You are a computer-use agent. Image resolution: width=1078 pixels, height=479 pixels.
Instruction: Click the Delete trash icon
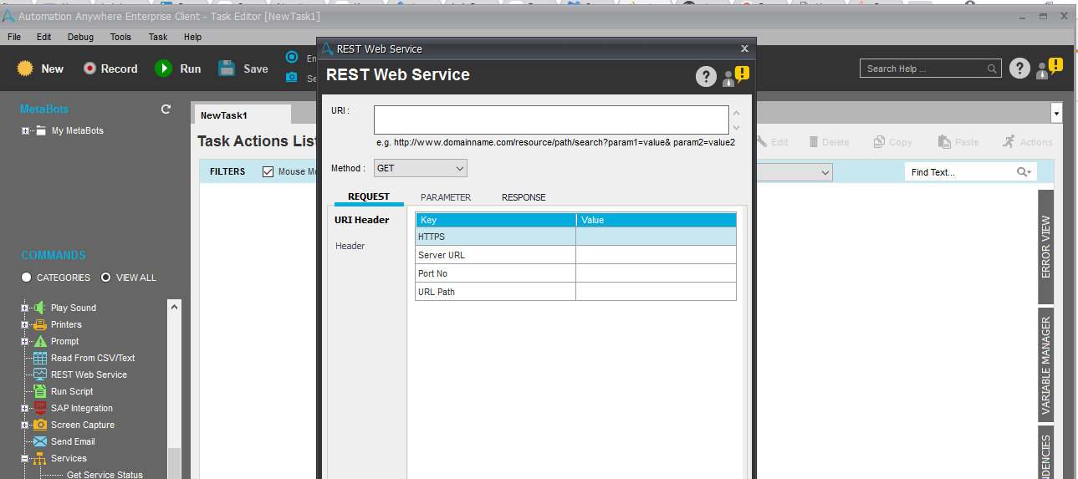(x=814, y=142)
